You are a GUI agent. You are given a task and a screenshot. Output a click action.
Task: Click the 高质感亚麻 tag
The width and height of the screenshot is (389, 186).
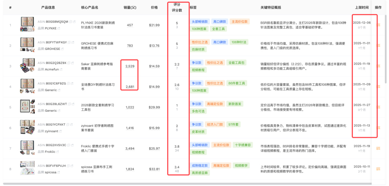coord(200,173)
